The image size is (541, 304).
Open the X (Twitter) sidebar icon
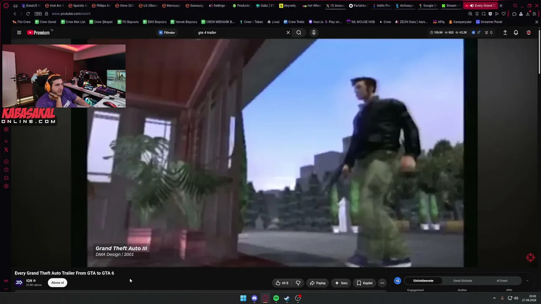(x=6, y=149)
